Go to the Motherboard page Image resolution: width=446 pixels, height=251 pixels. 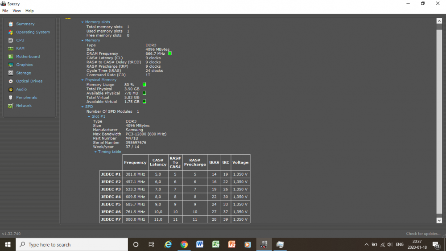[28, 57]
